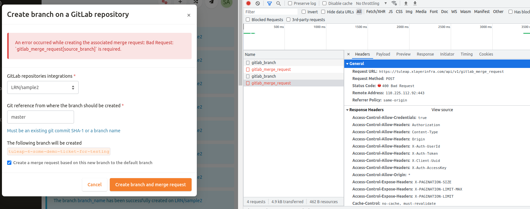Filter requests by Manifest
Image resolution: width=530 pixels, height=209 pixels.
(482, 12)
